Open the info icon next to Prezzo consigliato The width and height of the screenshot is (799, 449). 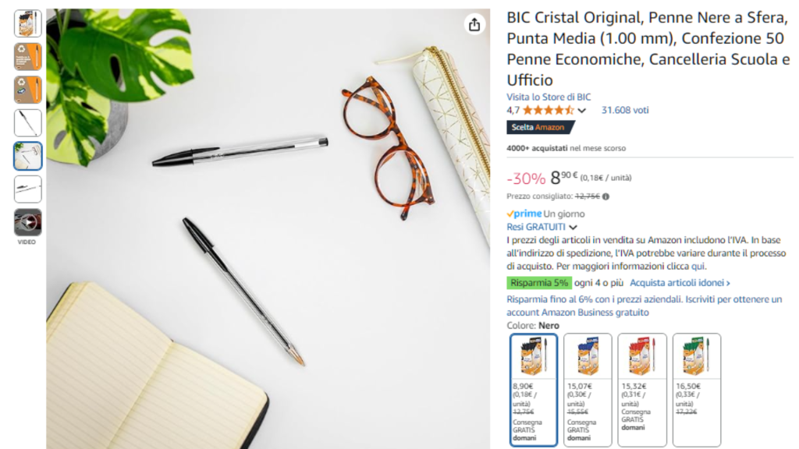(x=605, y=196)
